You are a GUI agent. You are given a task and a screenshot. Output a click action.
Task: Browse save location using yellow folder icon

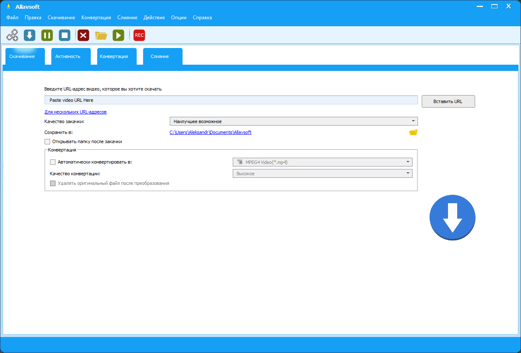[x=413, y=133]
